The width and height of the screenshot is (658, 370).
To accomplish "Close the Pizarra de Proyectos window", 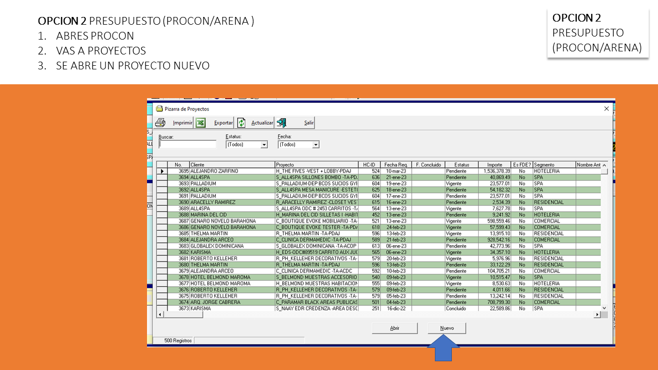I will point(606,109).
